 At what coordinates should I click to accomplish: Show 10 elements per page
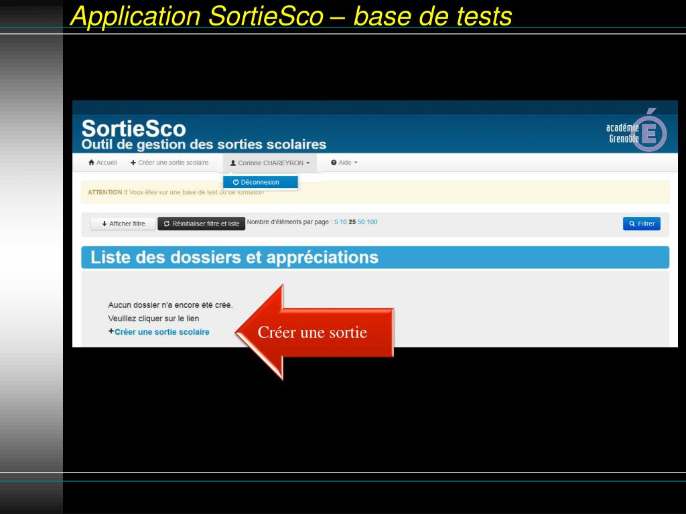343,222
